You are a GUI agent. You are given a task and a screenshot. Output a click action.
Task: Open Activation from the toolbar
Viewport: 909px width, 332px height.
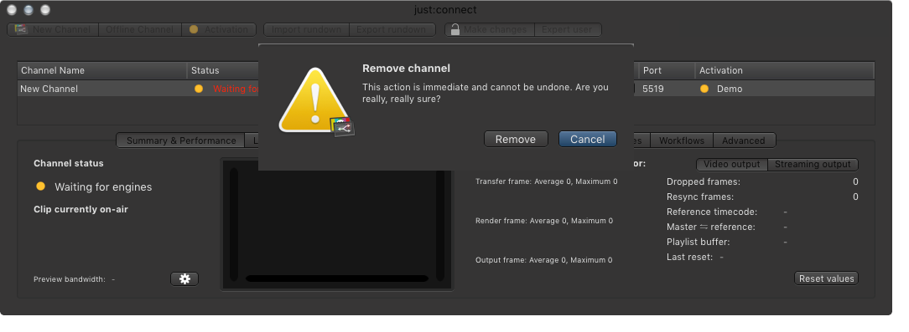point(219,29)
